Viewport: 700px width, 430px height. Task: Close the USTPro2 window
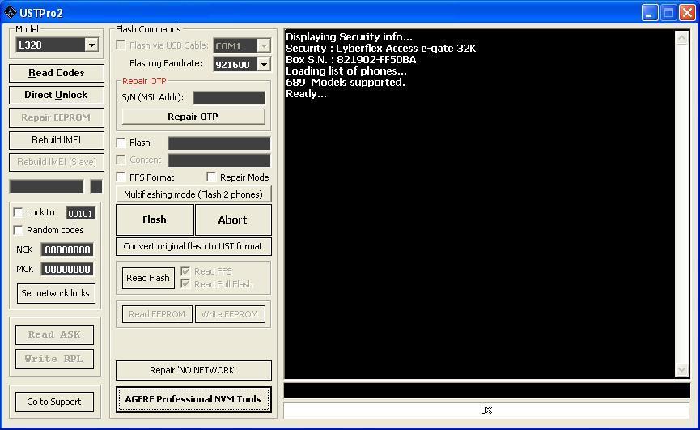(x=687, y=12)
